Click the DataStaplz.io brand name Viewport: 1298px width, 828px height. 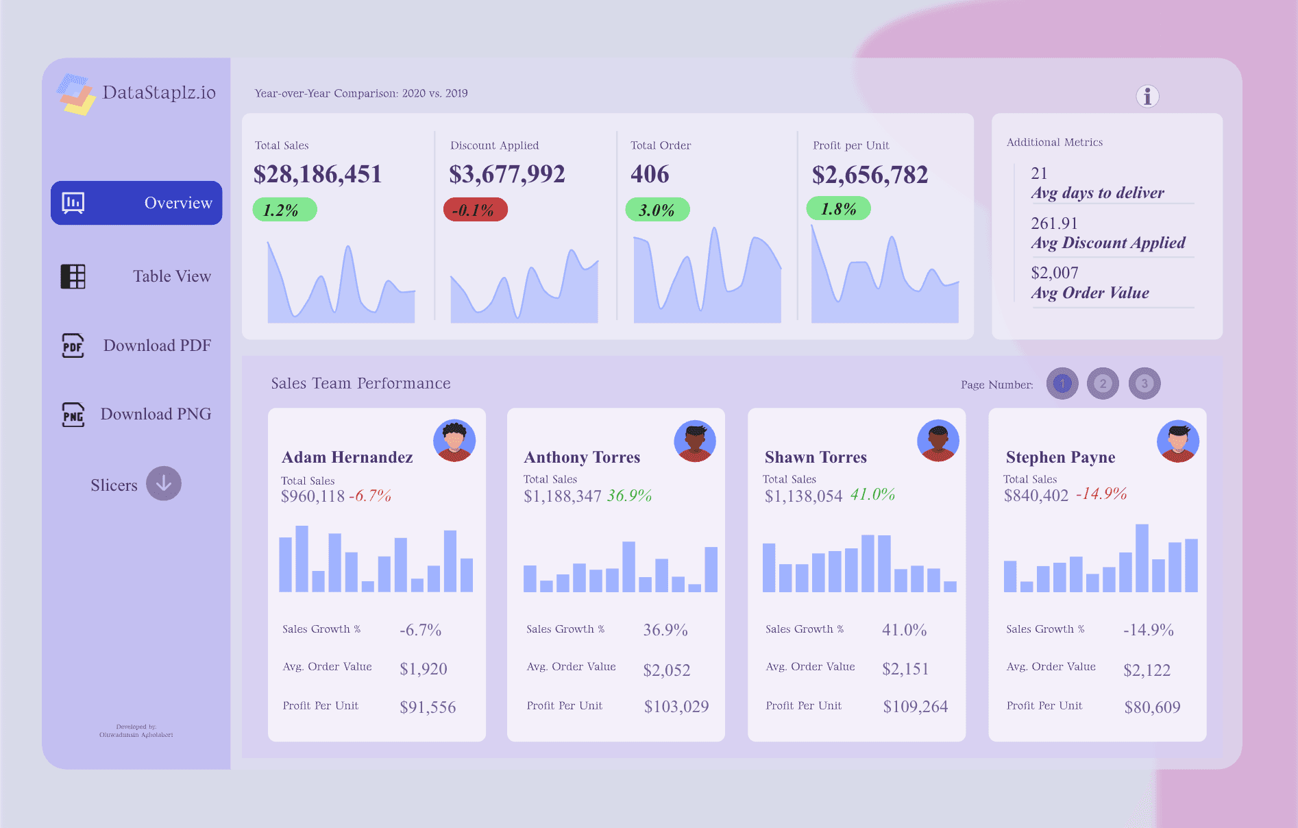pos(159,93)
